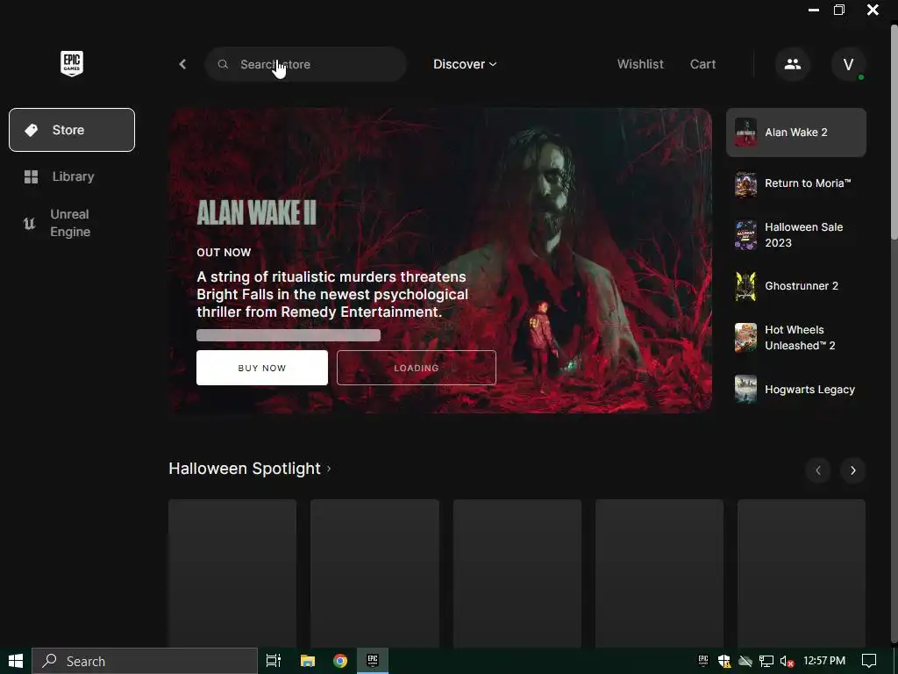The height and width of the screenshot is (674, 898).
Task: Open the Friends list icon
Action: click(793, 64)
